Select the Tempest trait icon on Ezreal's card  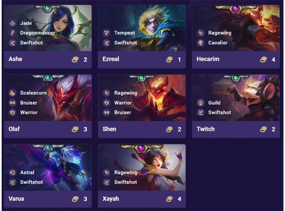[x=106, y=33]
